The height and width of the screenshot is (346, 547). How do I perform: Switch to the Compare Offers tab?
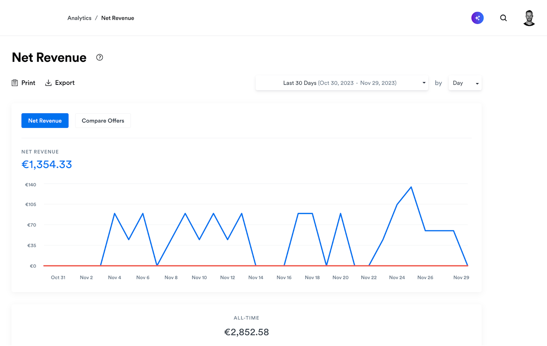(103, 121)
